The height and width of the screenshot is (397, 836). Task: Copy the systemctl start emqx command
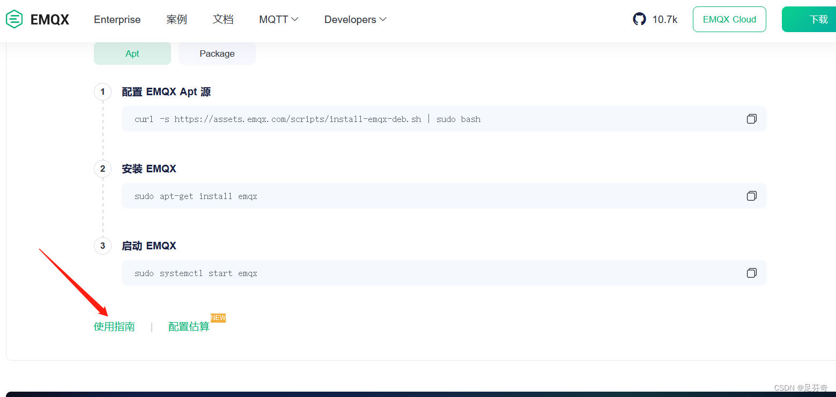(x=752, y=273)
